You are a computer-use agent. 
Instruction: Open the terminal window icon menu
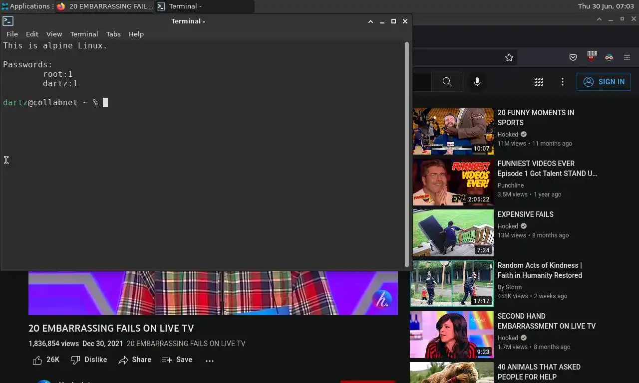7,21
